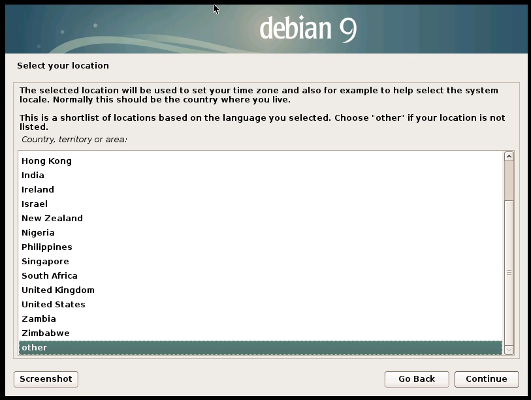Select Zimbabwe from the list
Image resolution: width=531 pixels, height=400 pixels.
(45, 333)
